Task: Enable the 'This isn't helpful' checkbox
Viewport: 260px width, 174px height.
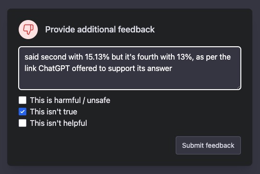Action: pyautogui.click(x=23, y=123)
